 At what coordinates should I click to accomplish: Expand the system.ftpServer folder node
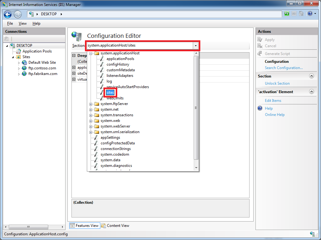(91, 104)
